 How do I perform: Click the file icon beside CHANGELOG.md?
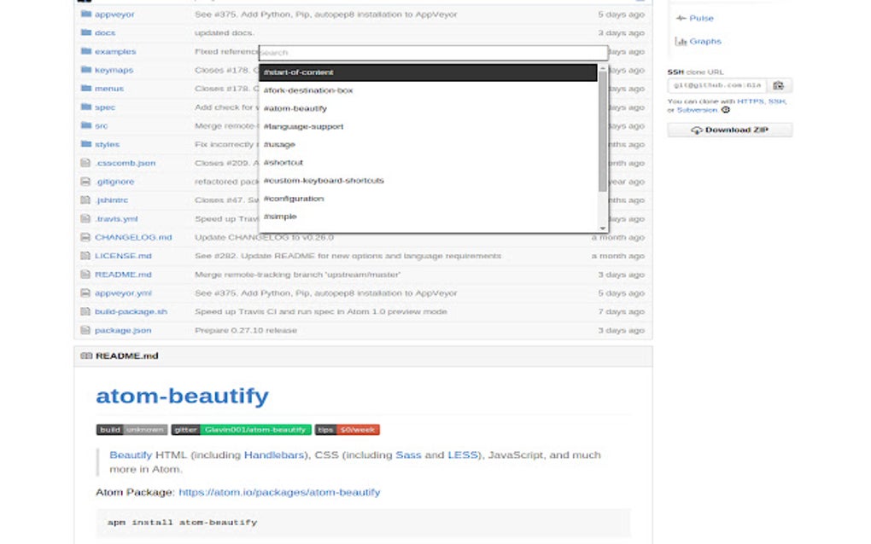[85, 237]
